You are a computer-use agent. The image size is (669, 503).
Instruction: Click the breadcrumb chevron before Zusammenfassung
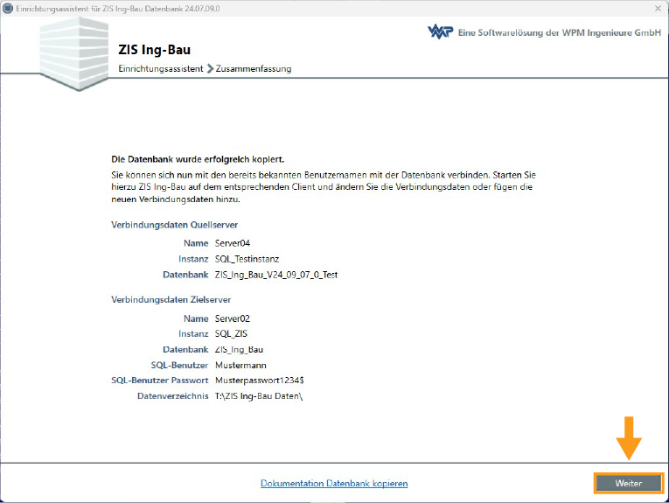click(210, 68)
